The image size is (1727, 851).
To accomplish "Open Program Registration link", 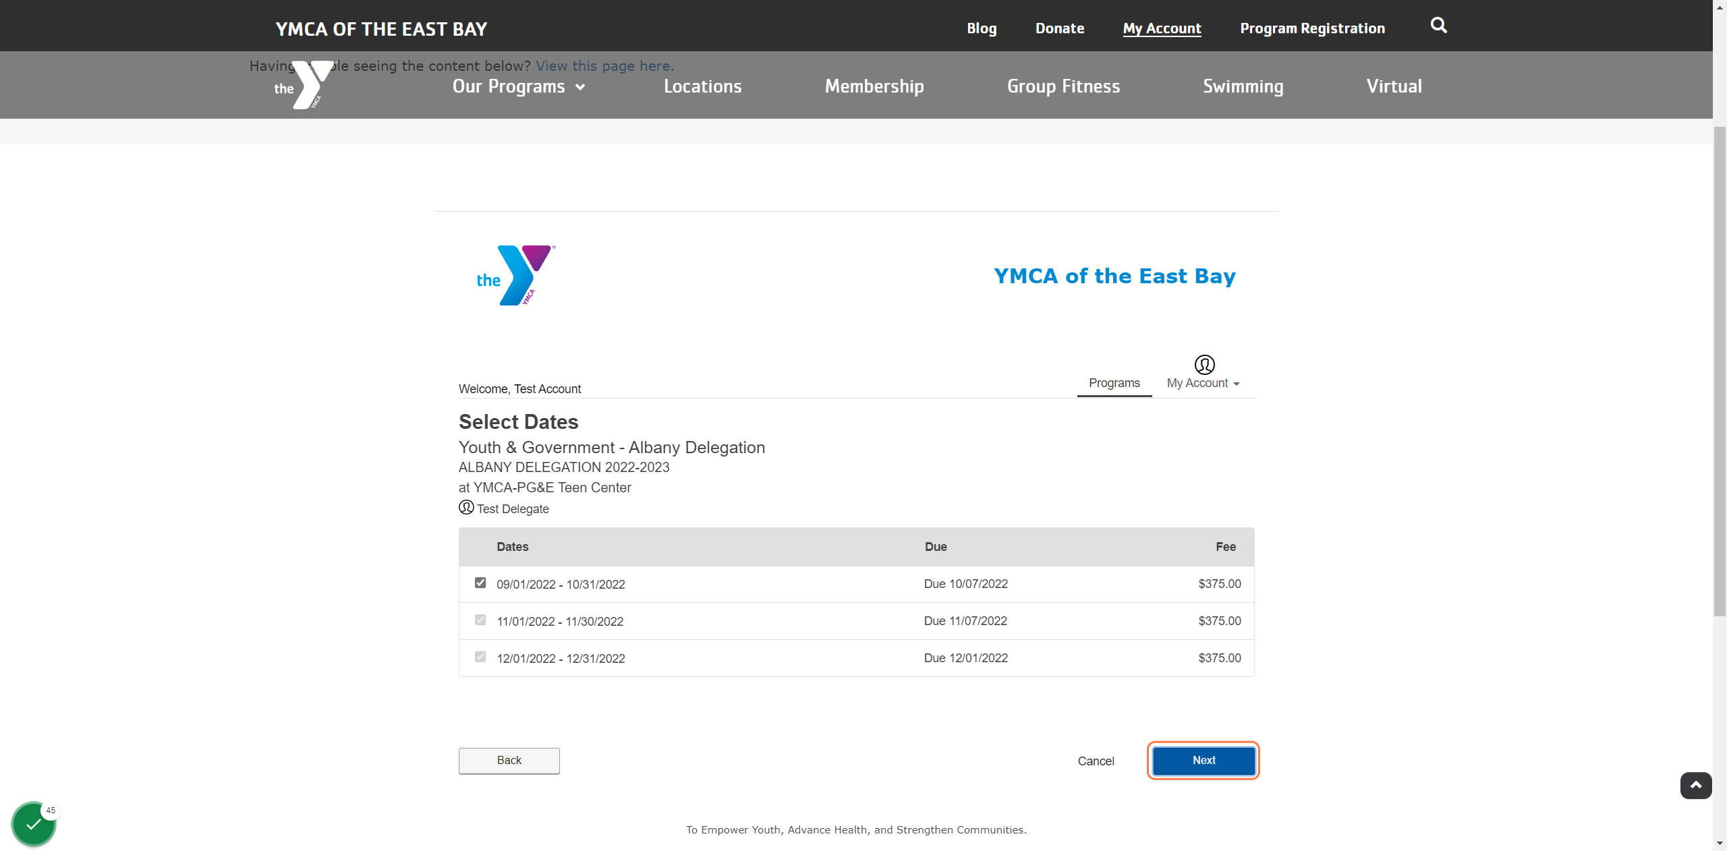I will (x=1312, y=28).
